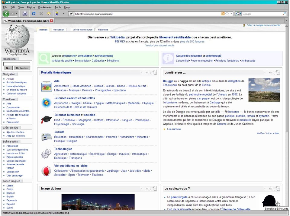
Task: Open the list-all-tabs dropdown on tab bar
Action: [286, 21]
